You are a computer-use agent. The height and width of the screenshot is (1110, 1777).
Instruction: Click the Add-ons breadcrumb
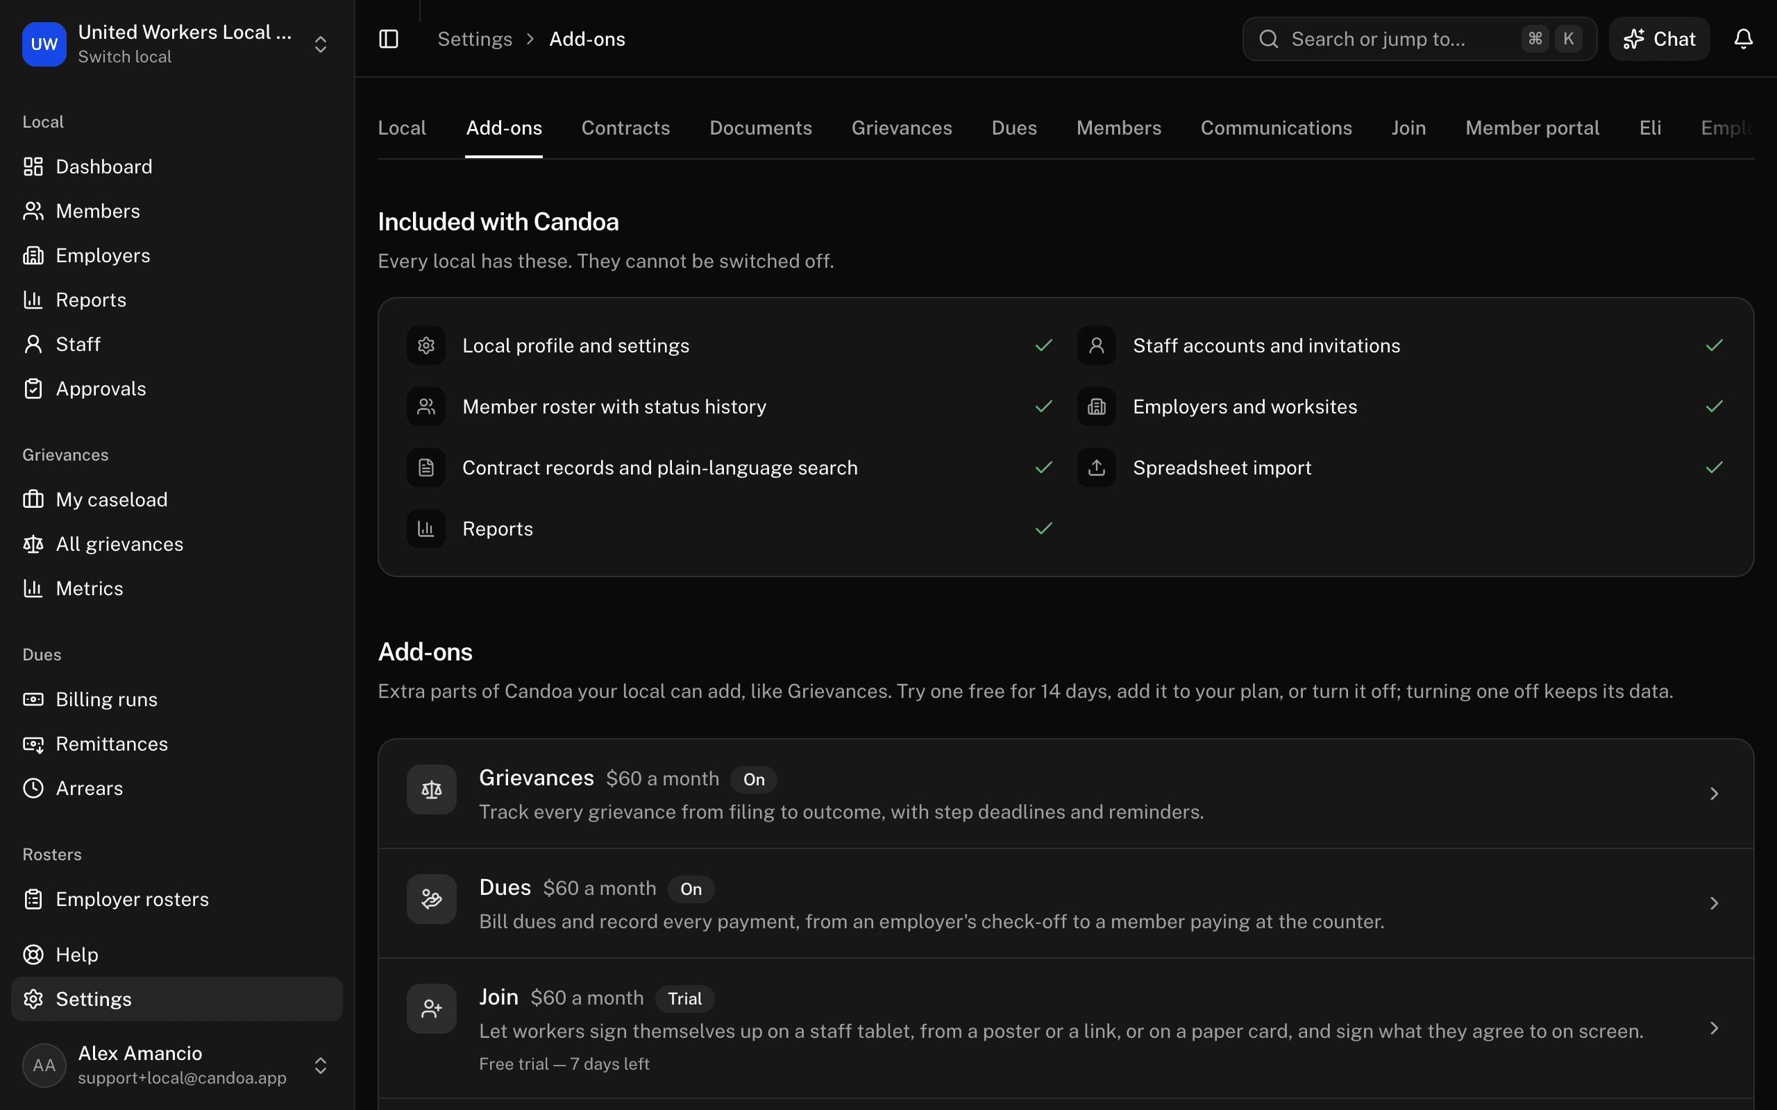[x=587, y=39]
